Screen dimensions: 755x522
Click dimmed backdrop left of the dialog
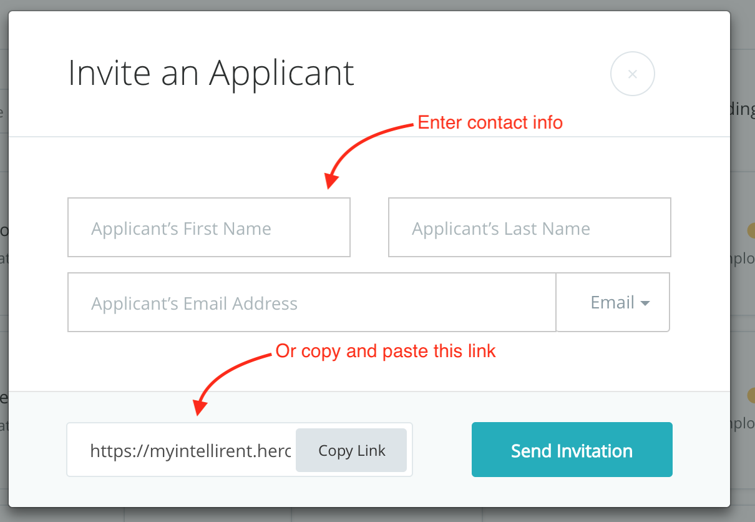click(4, 312)
